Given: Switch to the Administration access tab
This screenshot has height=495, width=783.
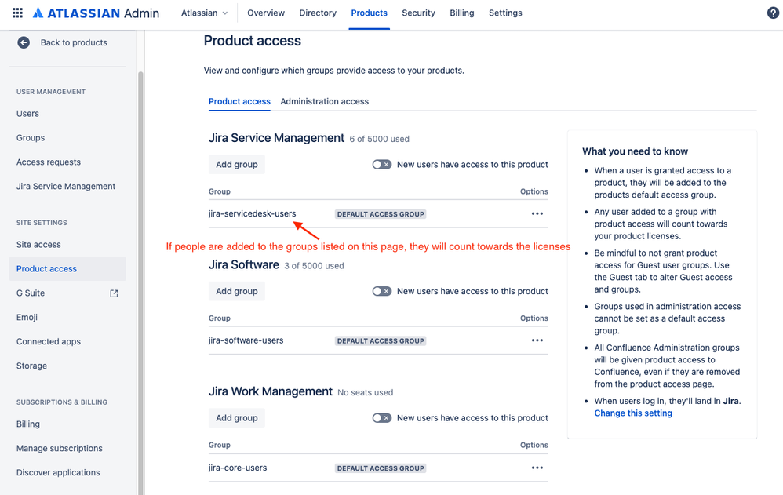Looking at the screenshot, I should (325, 101).
